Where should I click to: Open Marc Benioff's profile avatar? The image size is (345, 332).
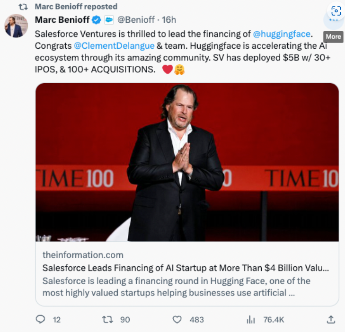pyautogui.click(x=16, y=26)
